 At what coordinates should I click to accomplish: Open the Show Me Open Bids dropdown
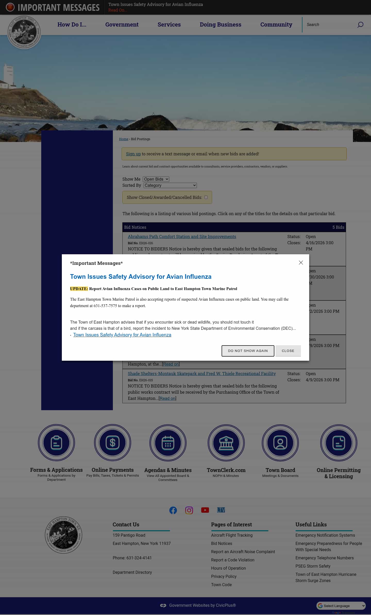tap(156, 179)
